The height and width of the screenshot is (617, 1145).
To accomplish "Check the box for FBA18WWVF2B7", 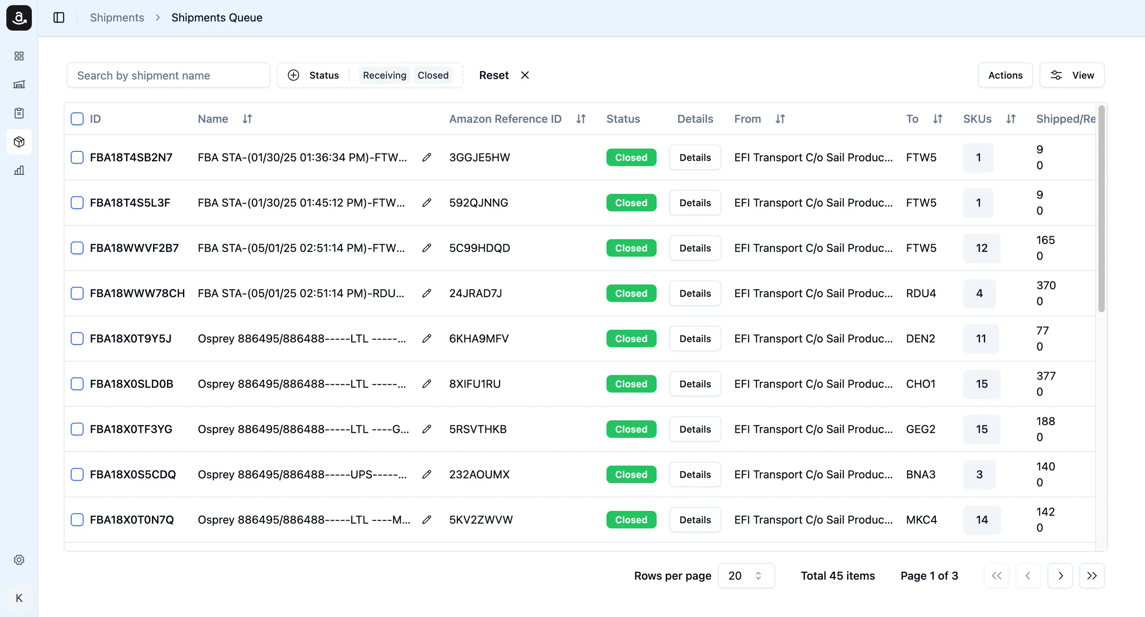I will click(x=77, y=248).
